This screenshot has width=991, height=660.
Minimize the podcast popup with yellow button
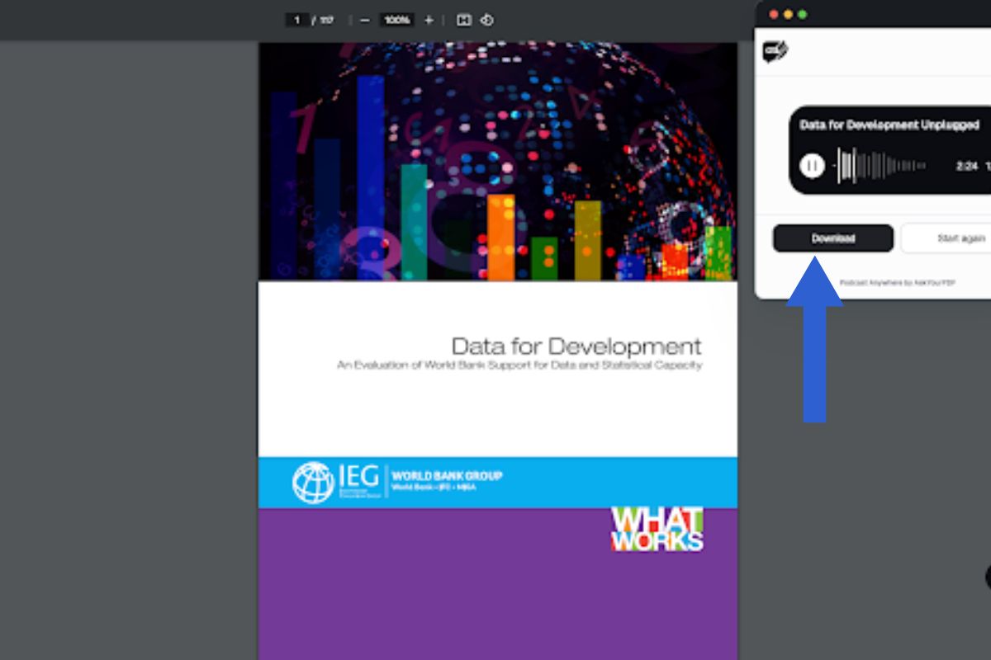pos(788,15)
